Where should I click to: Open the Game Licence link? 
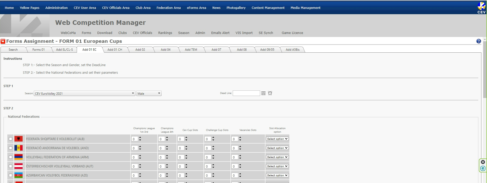point(292,33)
